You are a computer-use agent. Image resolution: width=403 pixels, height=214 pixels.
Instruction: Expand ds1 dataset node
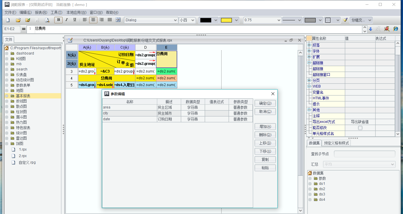pyautogui.click(x=310, y=184)
